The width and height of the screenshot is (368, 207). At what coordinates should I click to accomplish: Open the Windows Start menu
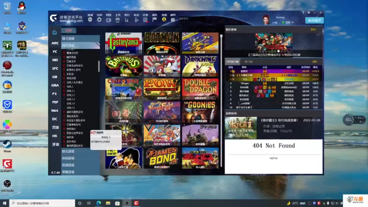(x=5, y=203)
